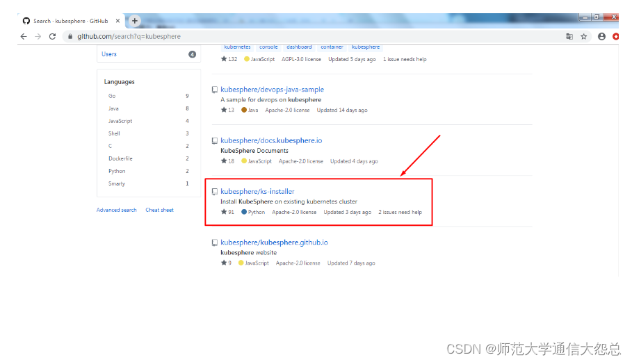Click repo icon beside devops-java-sample

tap(215, 90)
